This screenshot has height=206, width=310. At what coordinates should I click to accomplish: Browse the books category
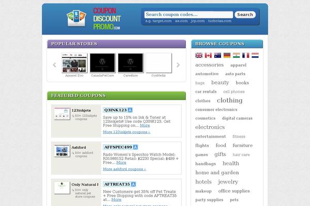coord(242,82)
